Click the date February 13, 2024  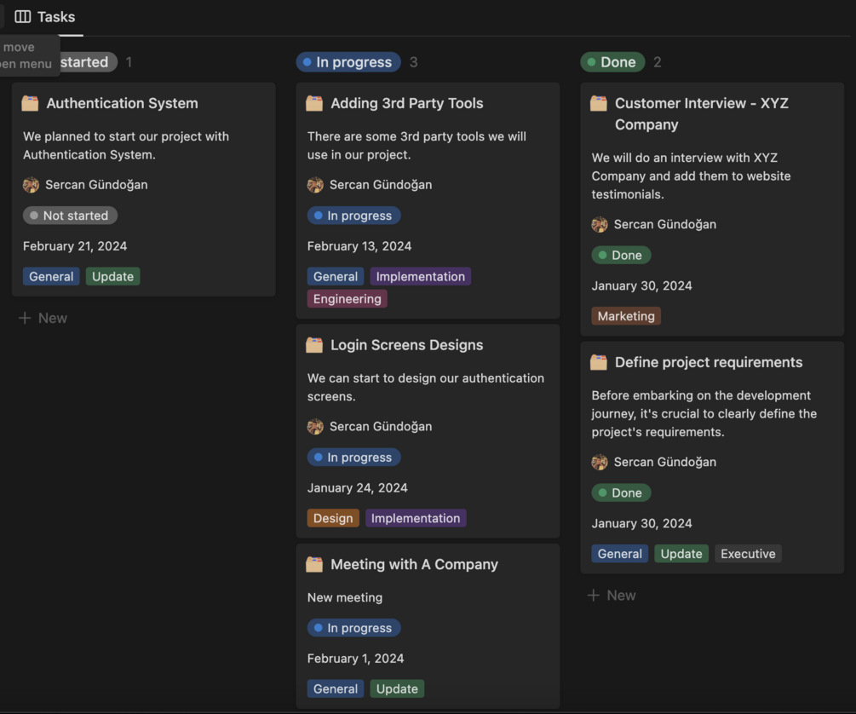coord(359,246)
